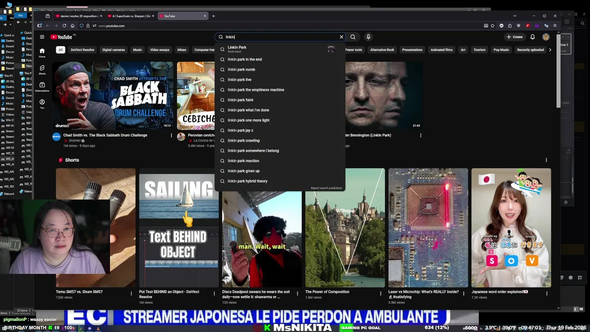Open a new browser tab
The image size is (590, 332).
[213, 16]
